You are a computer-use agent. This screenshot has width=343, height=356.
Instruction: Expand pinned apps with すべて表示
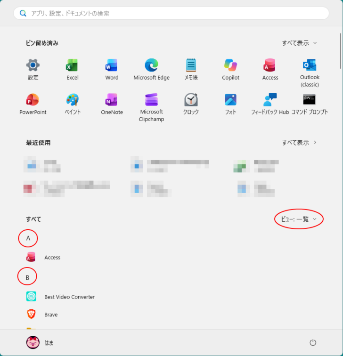[299, 43]
